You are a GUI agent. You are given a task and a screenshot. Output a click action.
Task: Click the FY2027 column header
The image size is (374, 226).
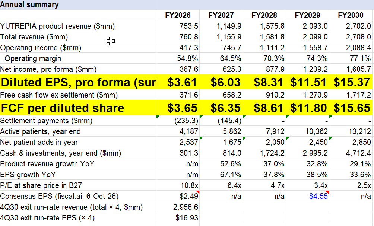[x=221, y=15]
